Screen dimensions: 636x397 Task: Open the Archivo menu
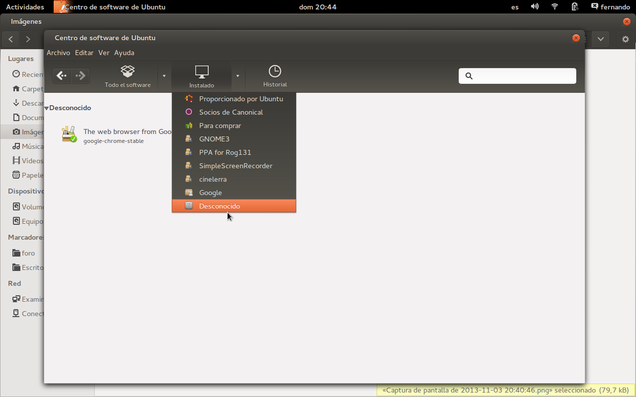click(58, 53)
